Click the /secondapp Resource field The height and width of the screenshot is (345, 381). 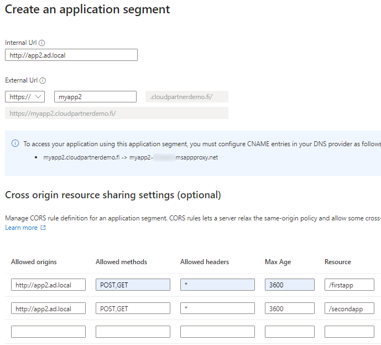point(349,308)
